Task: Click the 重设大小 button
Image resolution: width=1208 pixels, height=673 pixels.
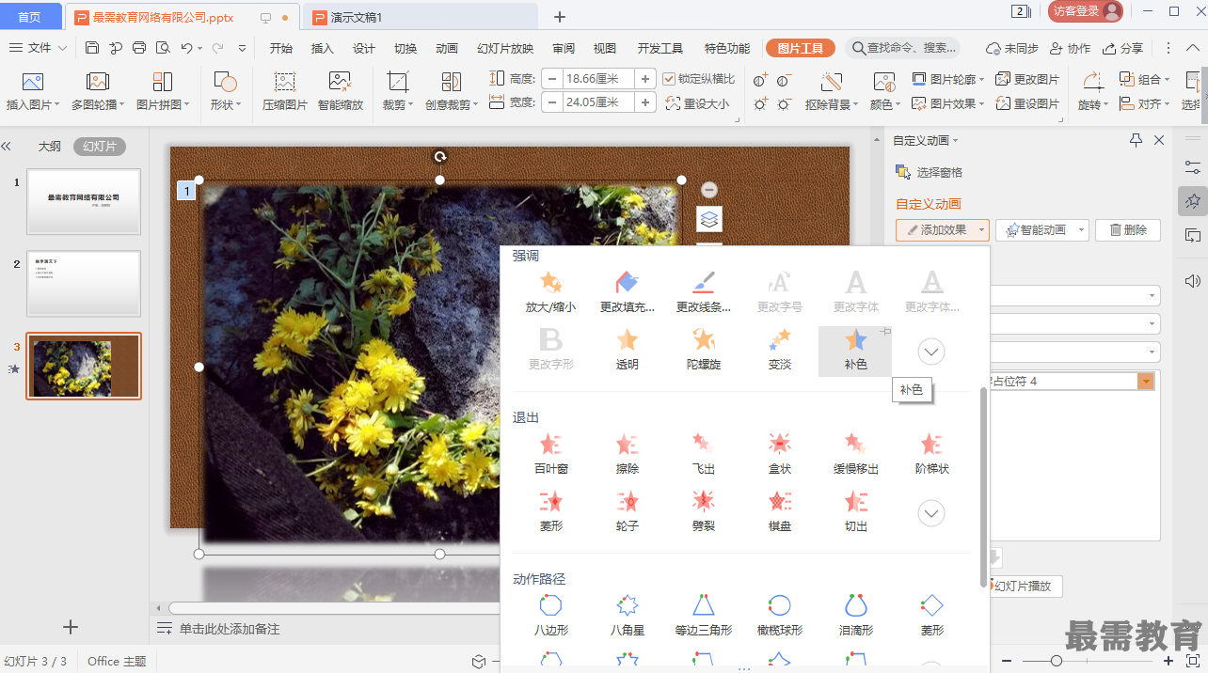Action: pos(697,104)
